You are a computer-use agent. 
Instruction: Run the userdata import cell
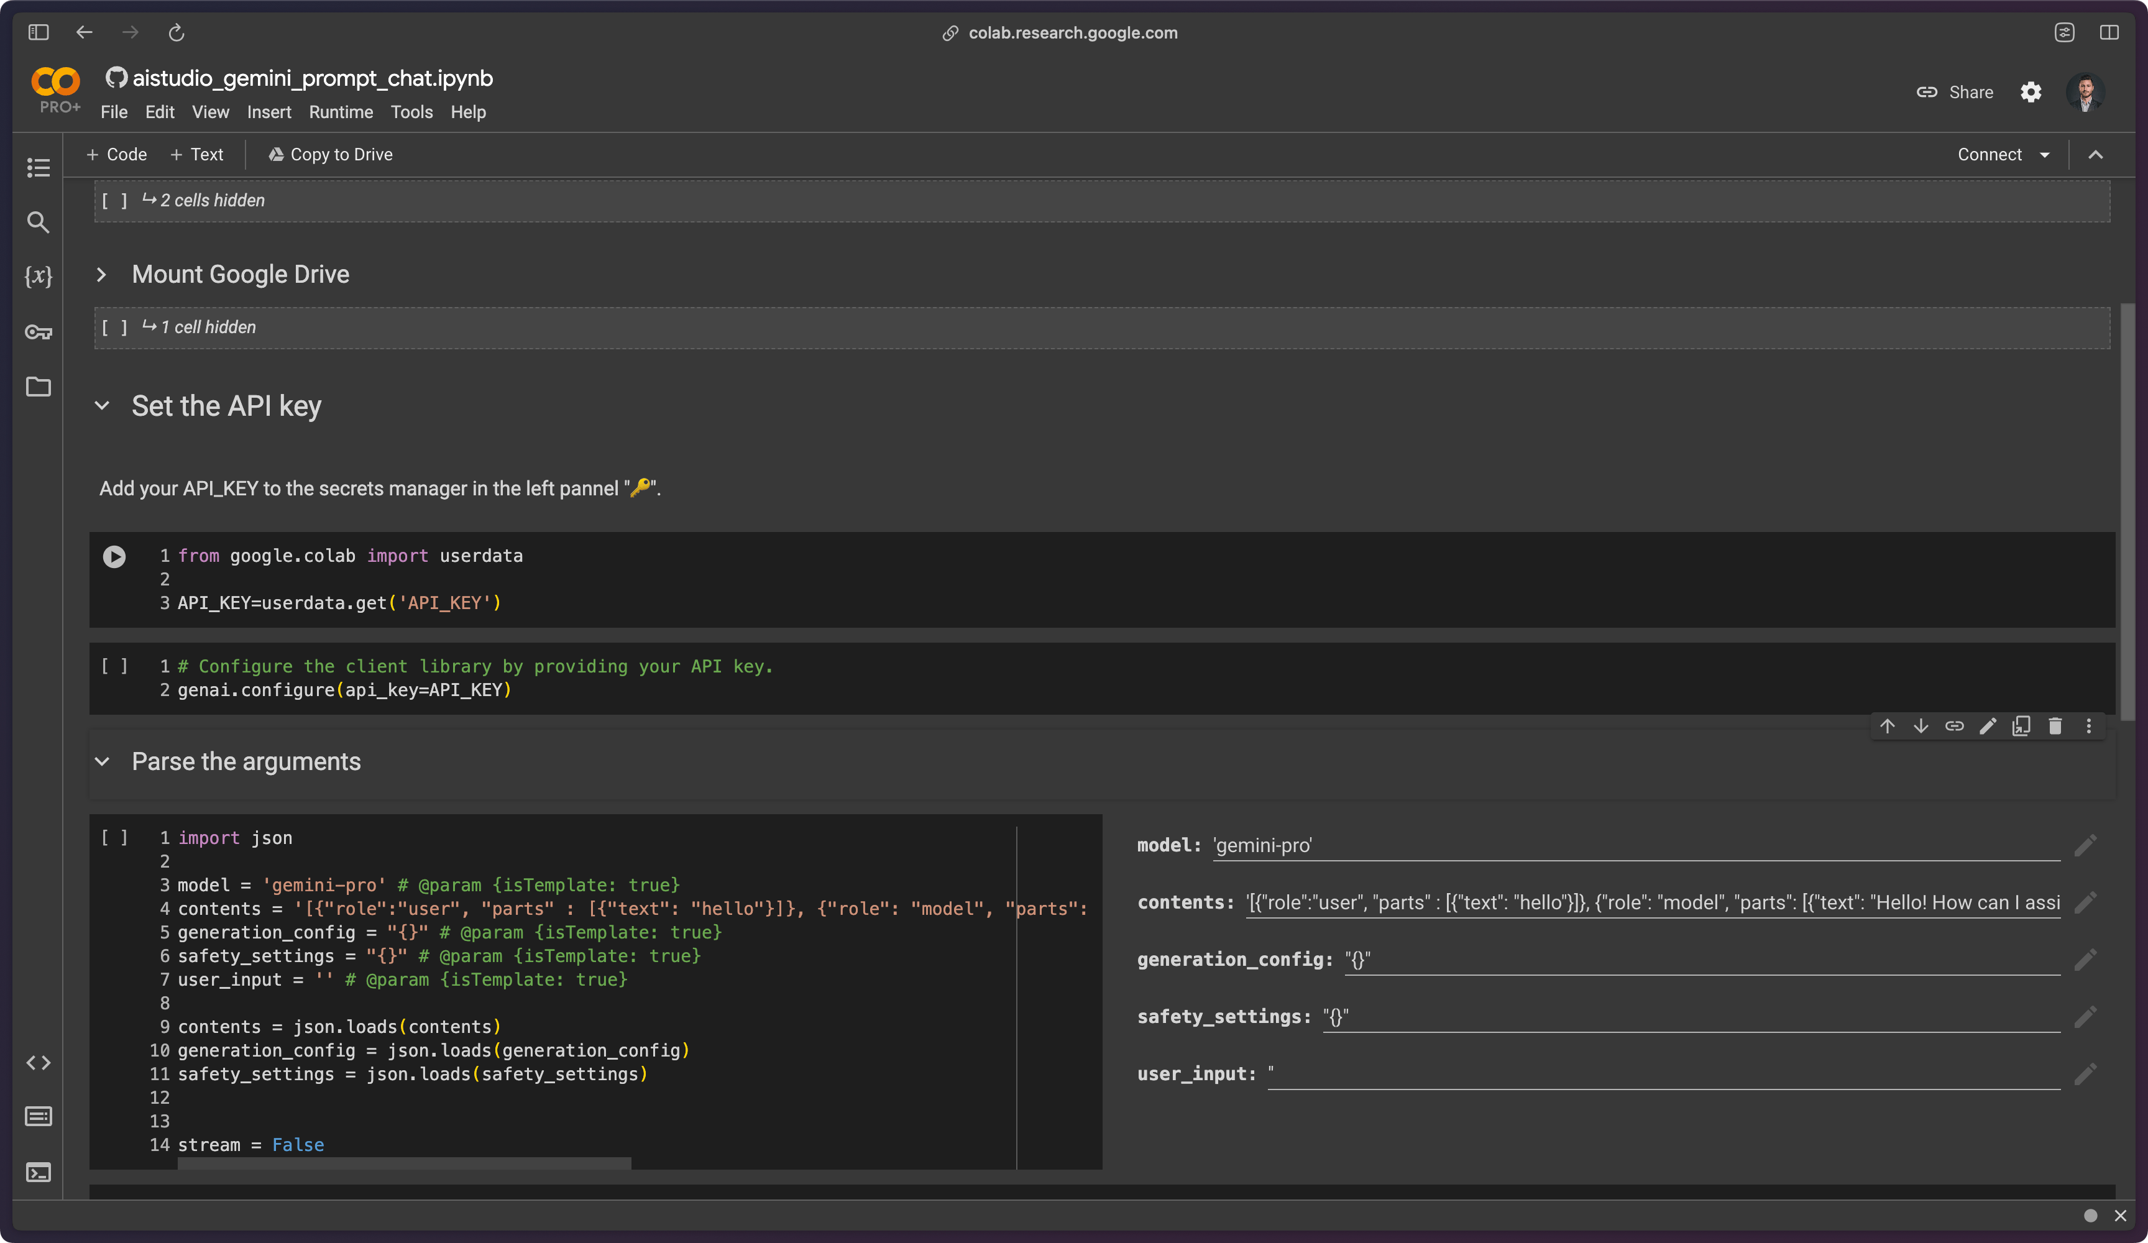tap(114, 556)
